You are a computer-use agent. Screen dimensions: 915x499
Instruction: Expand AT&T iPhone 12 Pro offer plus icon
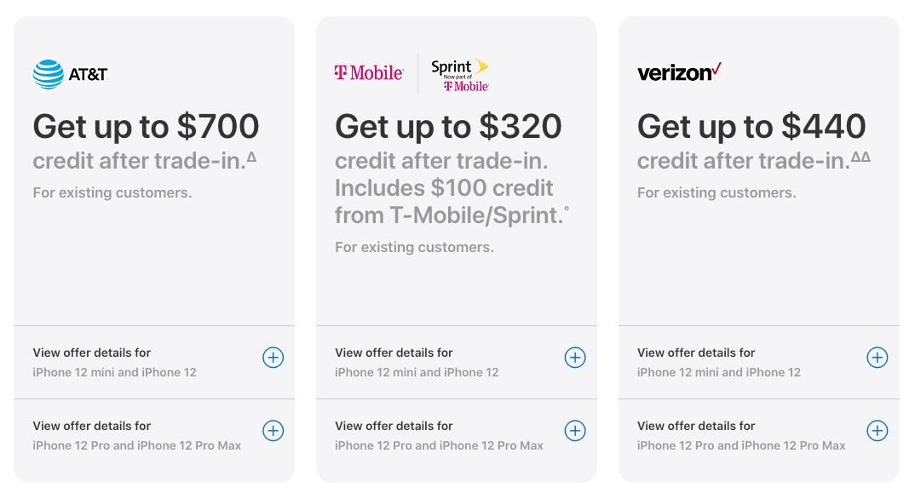(273, 431)
